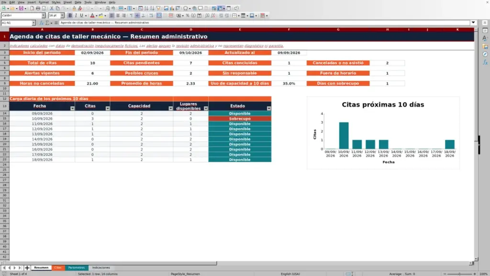This screenshot has width=490, height=276.
Task: Select column G header
Action: point(338,30)
